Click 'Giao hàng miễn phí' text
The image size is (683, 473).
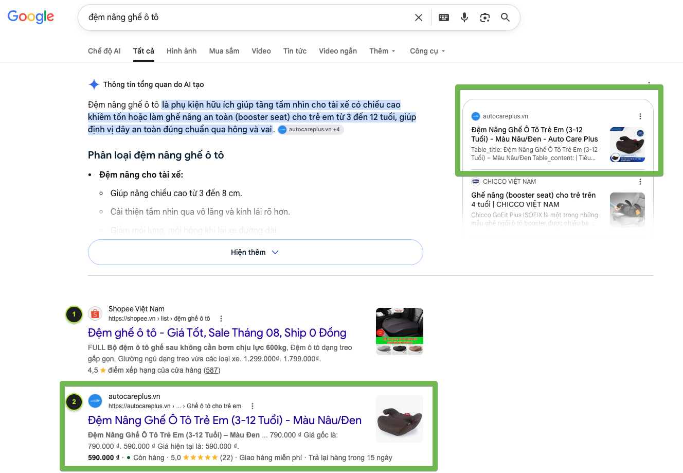[271, 458]
